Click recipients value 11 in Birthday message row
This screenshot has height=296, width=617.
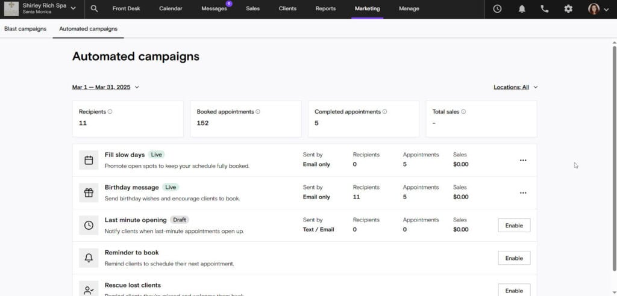coord(356,197)
